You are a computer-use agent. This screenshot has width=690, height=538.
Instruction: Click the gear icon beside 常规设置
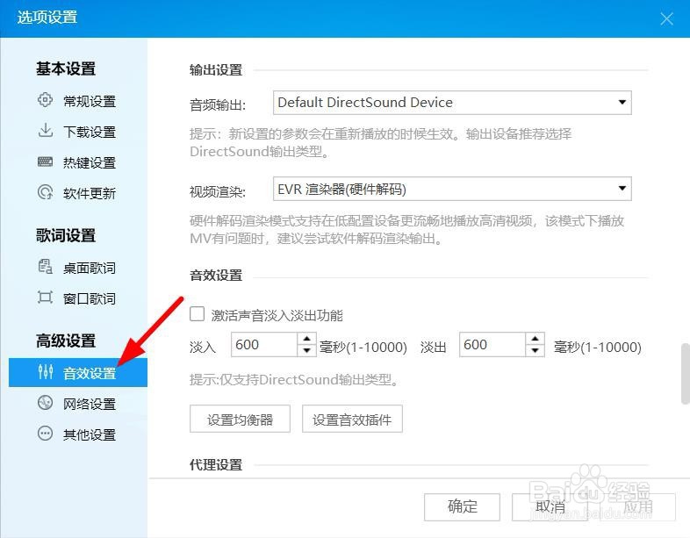45,100
